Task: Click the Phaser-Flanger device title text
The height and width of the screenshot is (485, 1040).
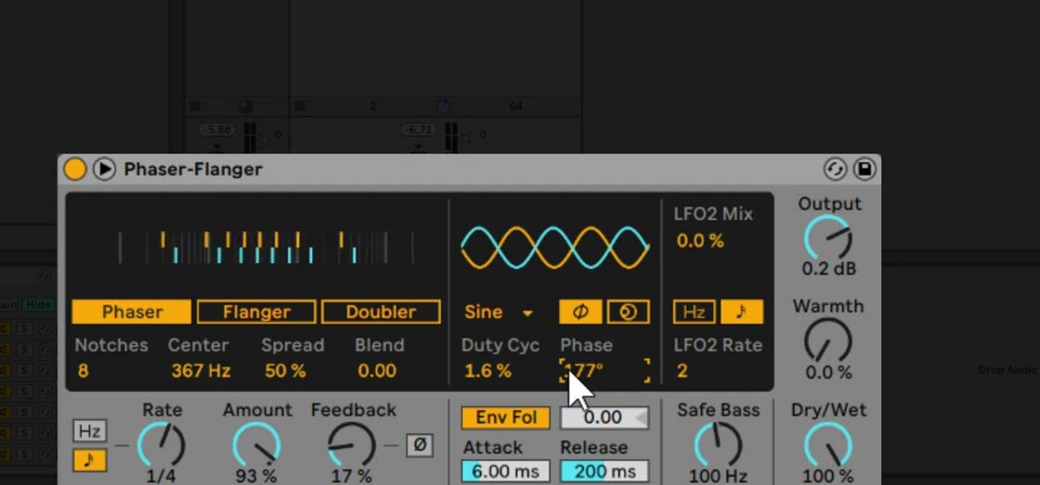Action: click(x=193, y=170)
